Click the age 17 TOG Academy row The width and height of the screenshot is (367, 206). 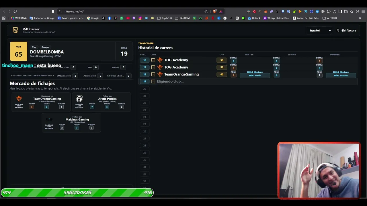tap(249, 67)
